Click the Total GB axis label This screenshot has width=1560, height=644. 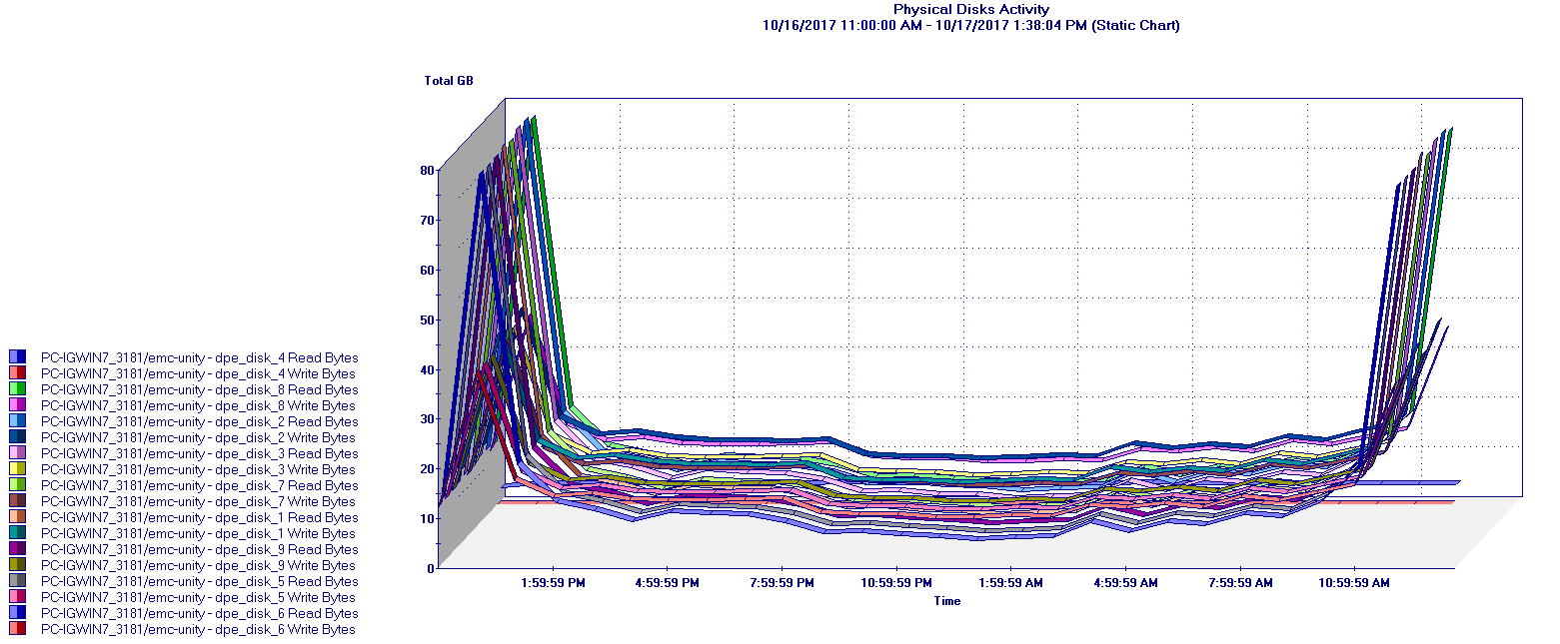coord(449,81)
